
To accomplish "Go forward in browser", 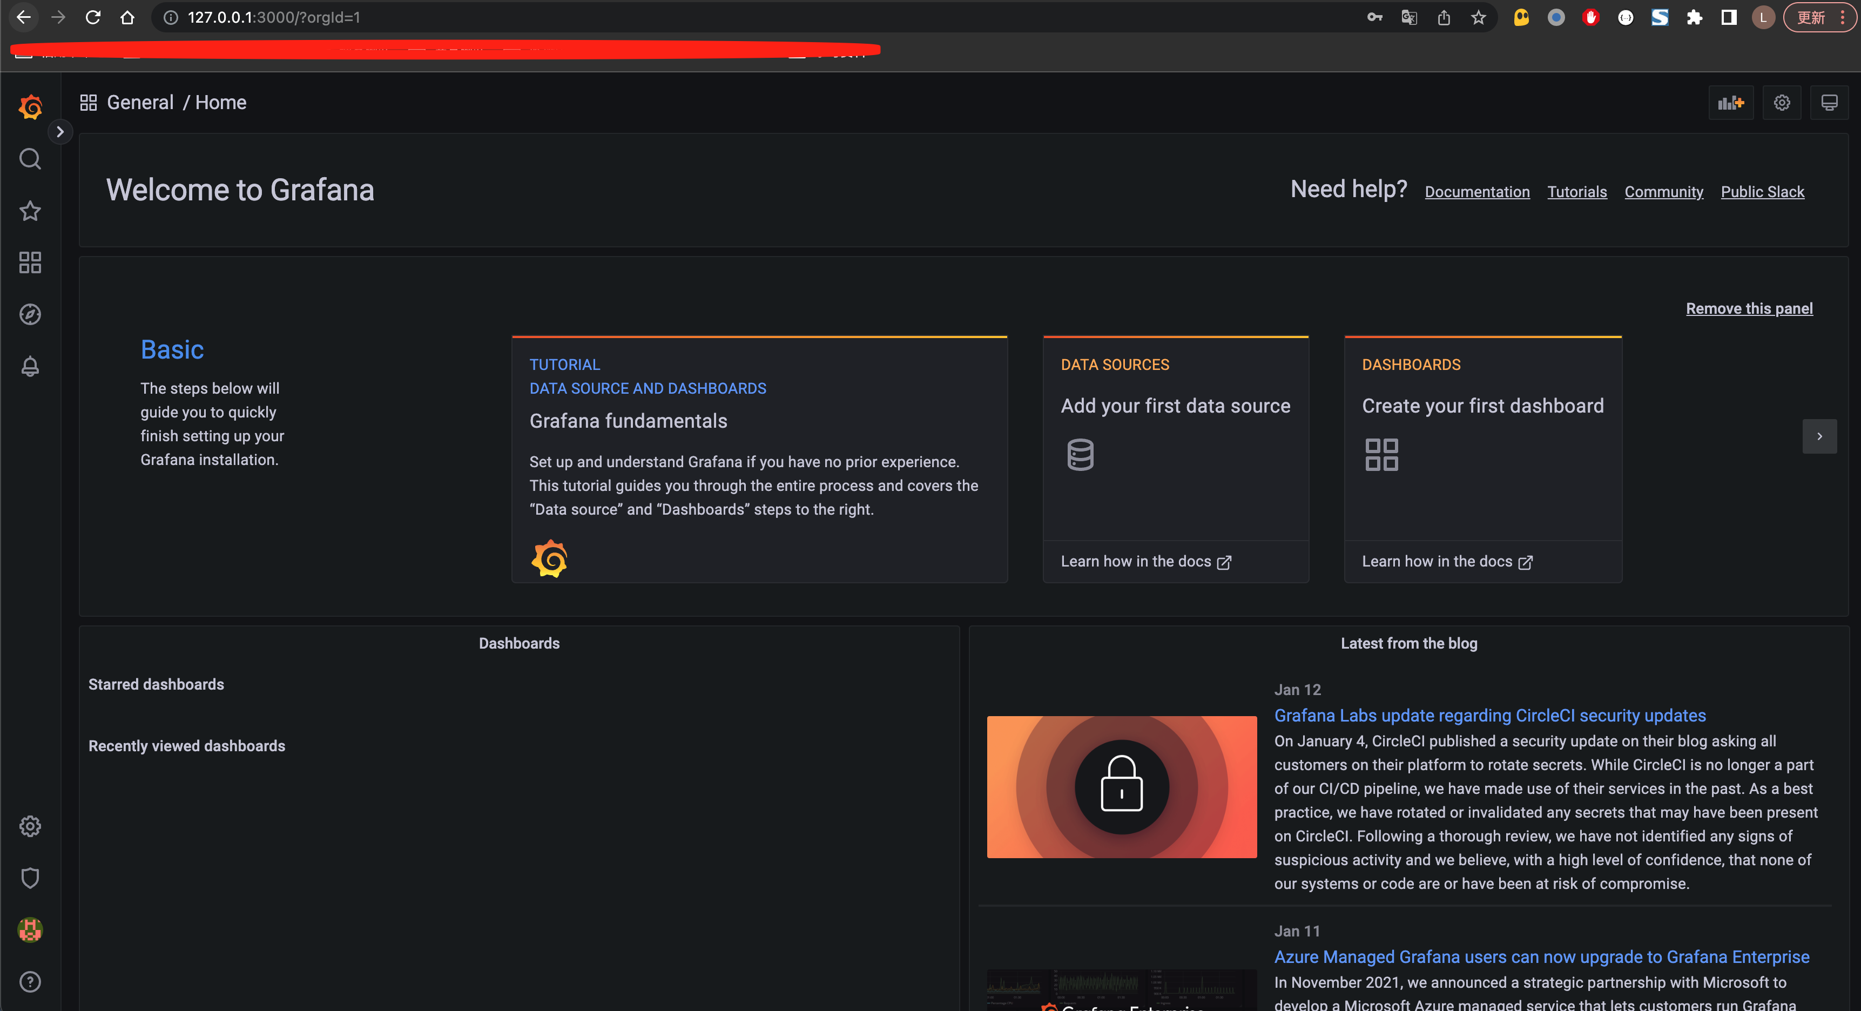I will [58, 17].
